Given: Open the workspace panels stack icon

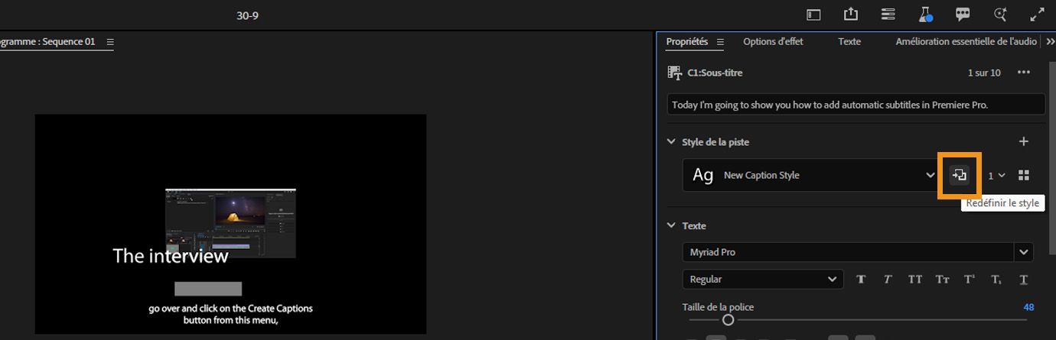Looking at the screenshot, I should (x=888, y=15).
